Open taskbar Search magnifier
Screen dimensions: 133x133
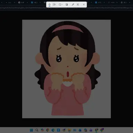[x=37, y=130]
